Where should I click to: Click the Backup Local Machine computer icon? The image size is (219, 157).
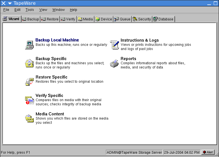pyautogui.click(x=30, y=45)
